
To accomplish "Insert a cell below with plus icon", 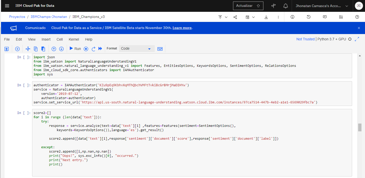I will [17, 49].
